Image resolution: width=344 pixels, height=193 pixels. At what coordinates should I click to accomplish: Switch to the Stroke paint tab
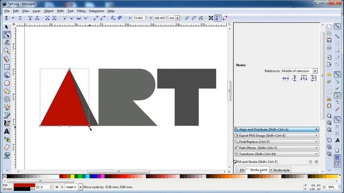click(x=257, y=170)
